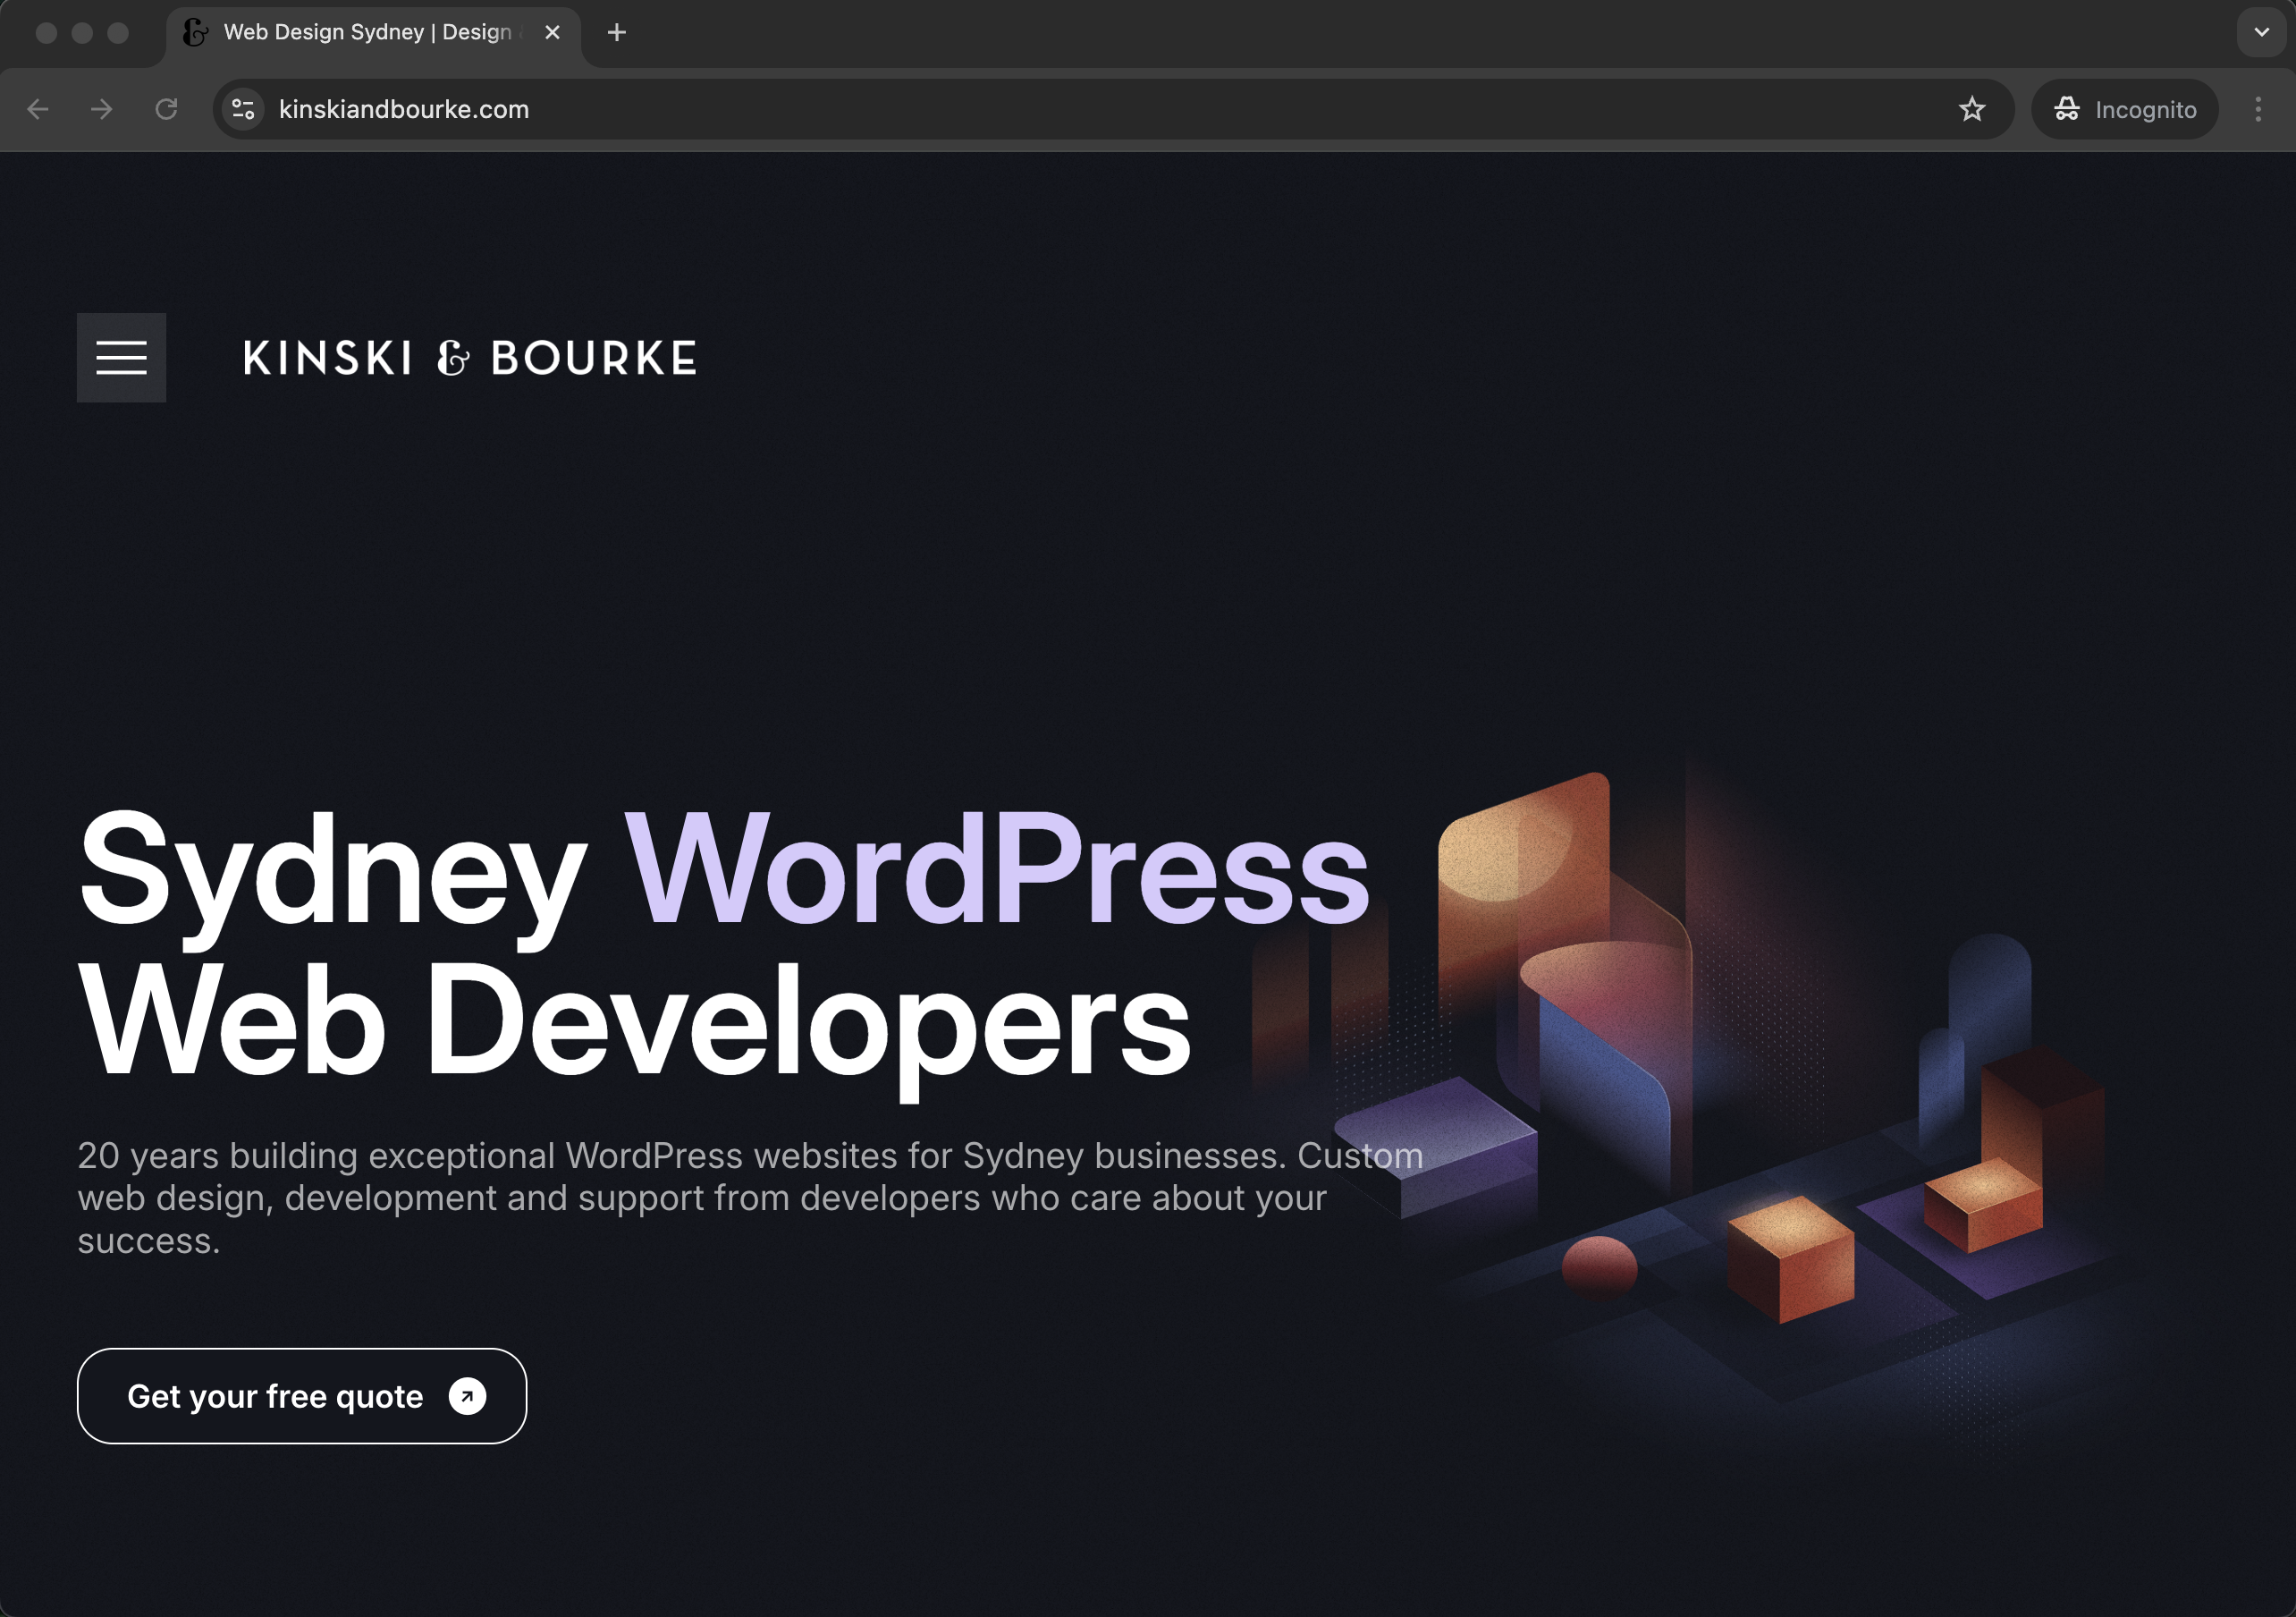Open the hamburger navigation menu

[121, 357]
